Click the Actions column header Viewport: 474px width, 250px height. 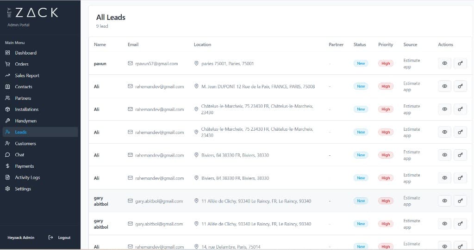[446, 44]
